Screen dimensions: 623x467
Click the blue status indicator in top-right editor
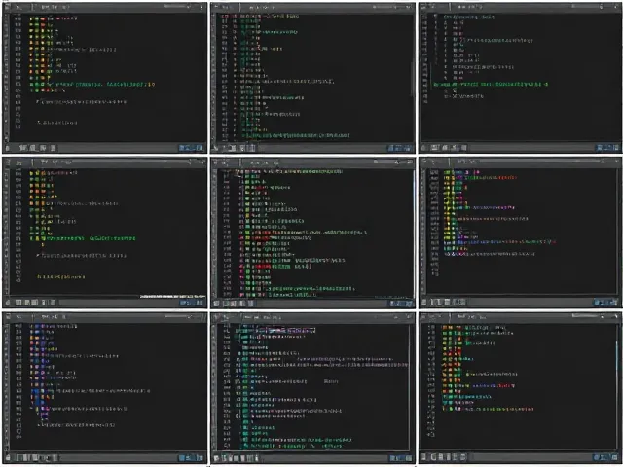pyautogui.click(x=607, y=148)
